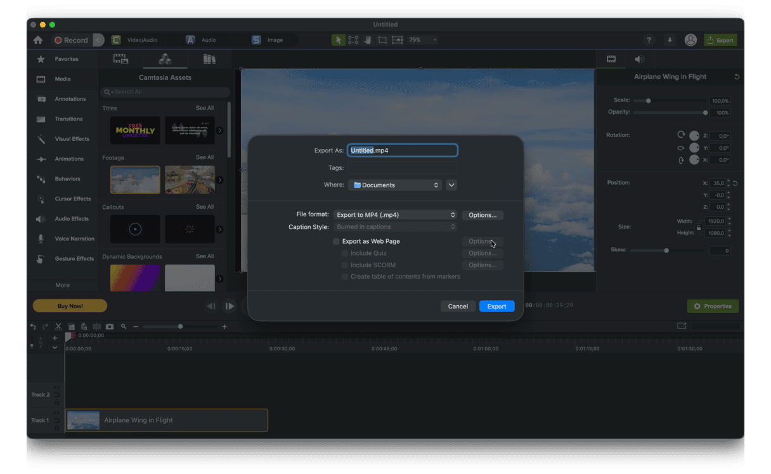
Task: Open the Help question mark icon
Action: [x=649, y=40]
